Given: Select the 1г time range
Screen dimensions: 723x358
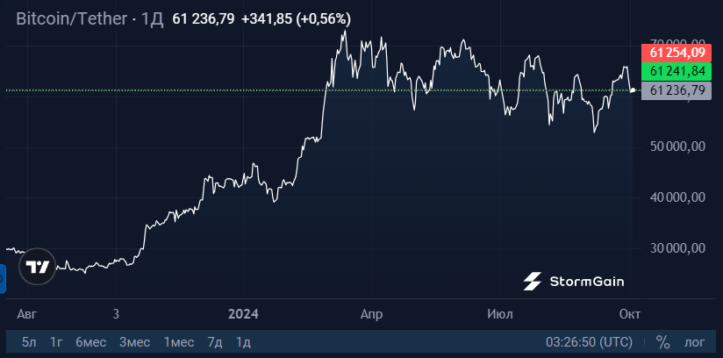Looking at the screenshot, I should pyautogui.click(x=55, y=341).
